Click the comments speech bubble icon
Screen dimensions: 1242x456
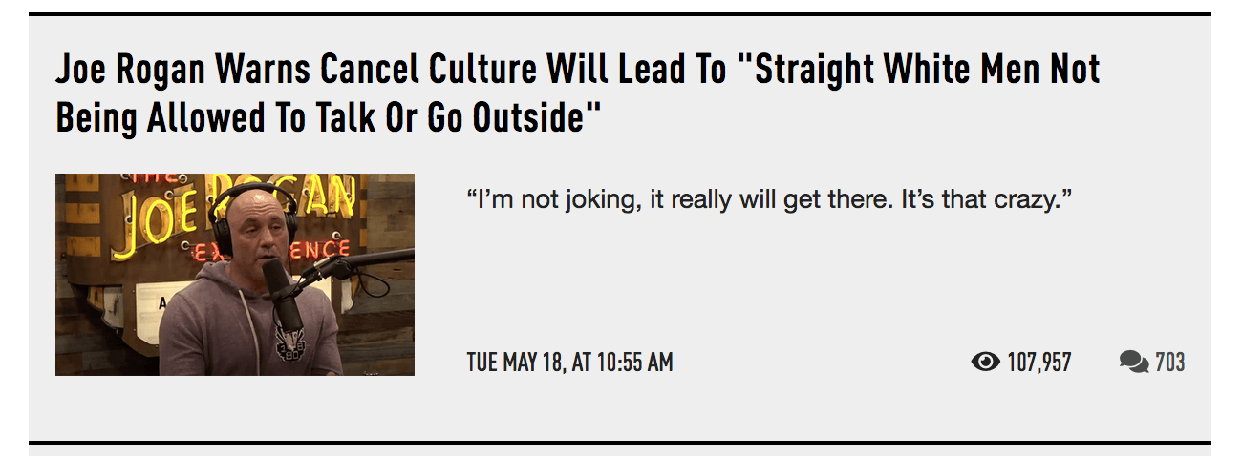1134,363
